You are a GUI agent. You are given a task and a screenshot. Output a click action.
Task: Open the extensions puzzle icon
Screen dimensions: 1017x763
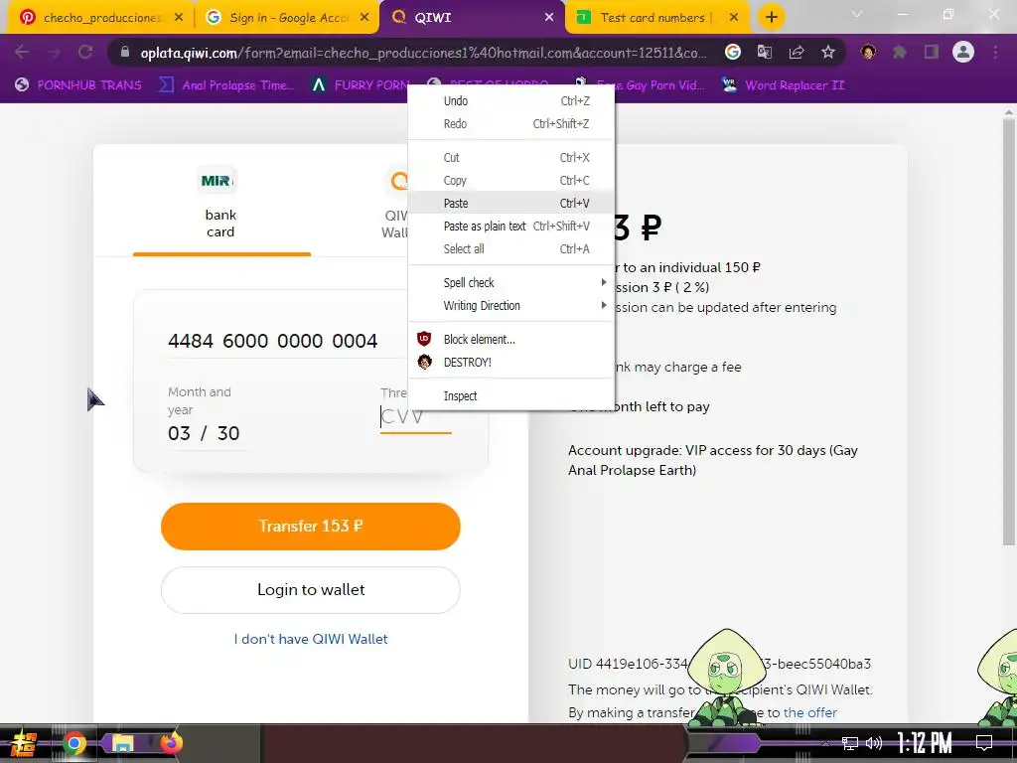click(x=900, y=52)
